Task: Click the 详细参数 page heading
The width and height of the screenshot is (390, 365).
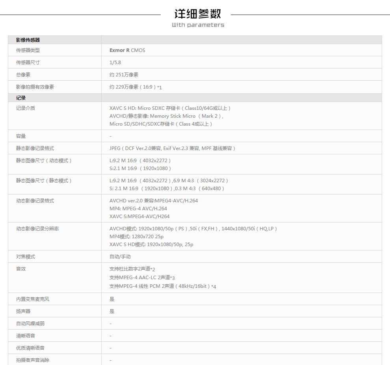Action: [198, 14]
